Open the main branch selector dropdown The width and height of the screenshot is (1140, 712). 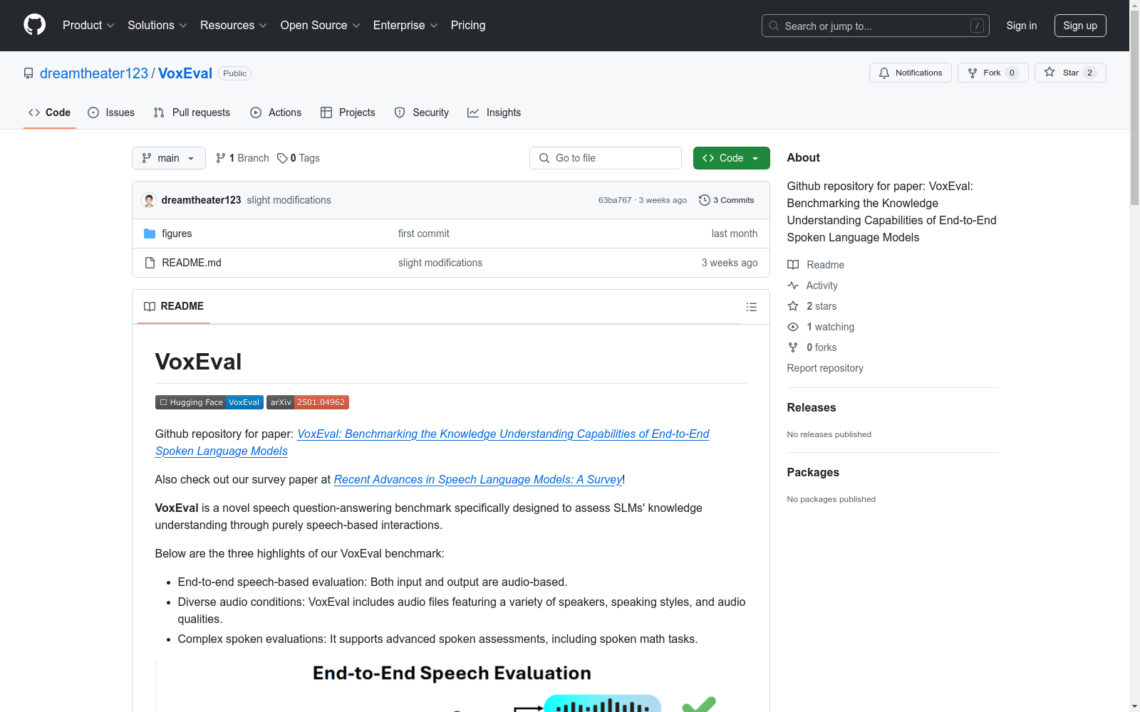[169, 158]
